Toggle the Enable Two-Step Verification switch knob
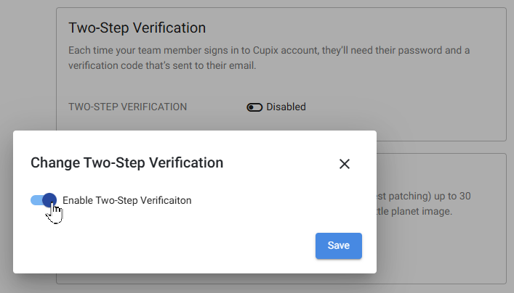514x293 pixels. click(49, 199)
